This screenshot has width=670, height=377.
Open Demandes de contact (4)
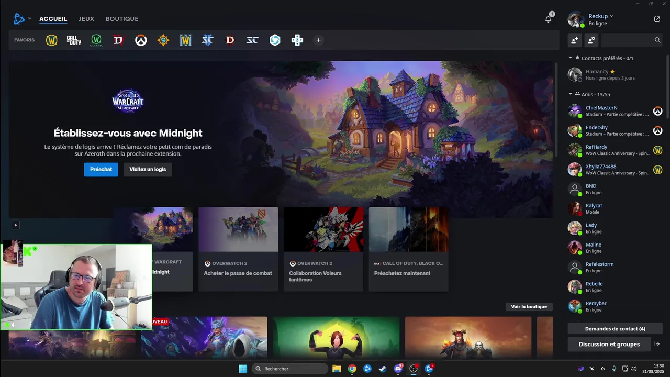[x=615, y=329]
